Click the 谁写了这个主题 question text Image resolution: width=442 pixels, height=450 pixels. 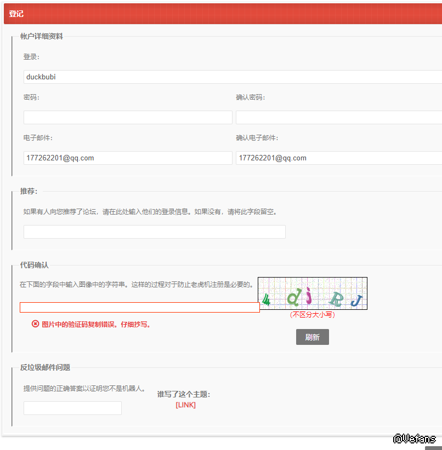coord(184,394)
